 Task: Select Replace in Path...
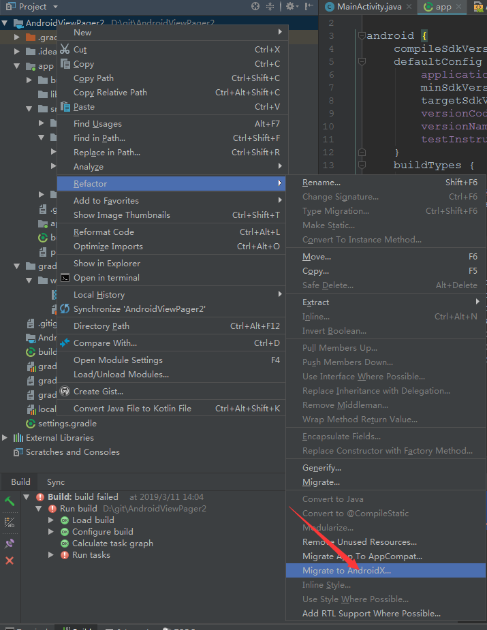[173, 153]
